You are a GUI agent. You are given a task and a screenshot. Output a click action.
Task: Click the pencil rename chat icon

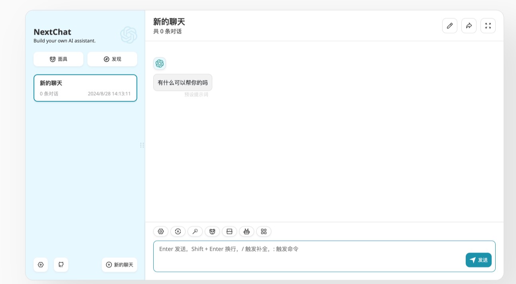coord(450,26)
